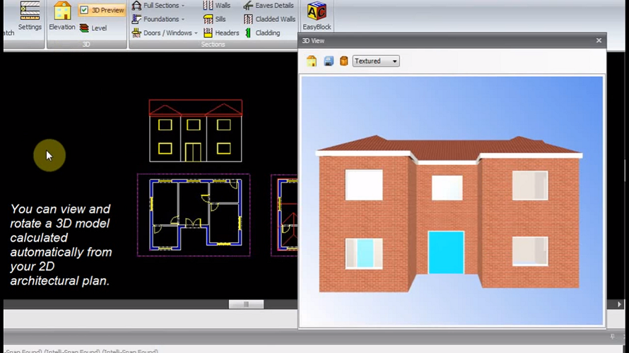The image size is (629, 353).
Task: Select the Cladding tool
Action: click(x=262, y=32)
